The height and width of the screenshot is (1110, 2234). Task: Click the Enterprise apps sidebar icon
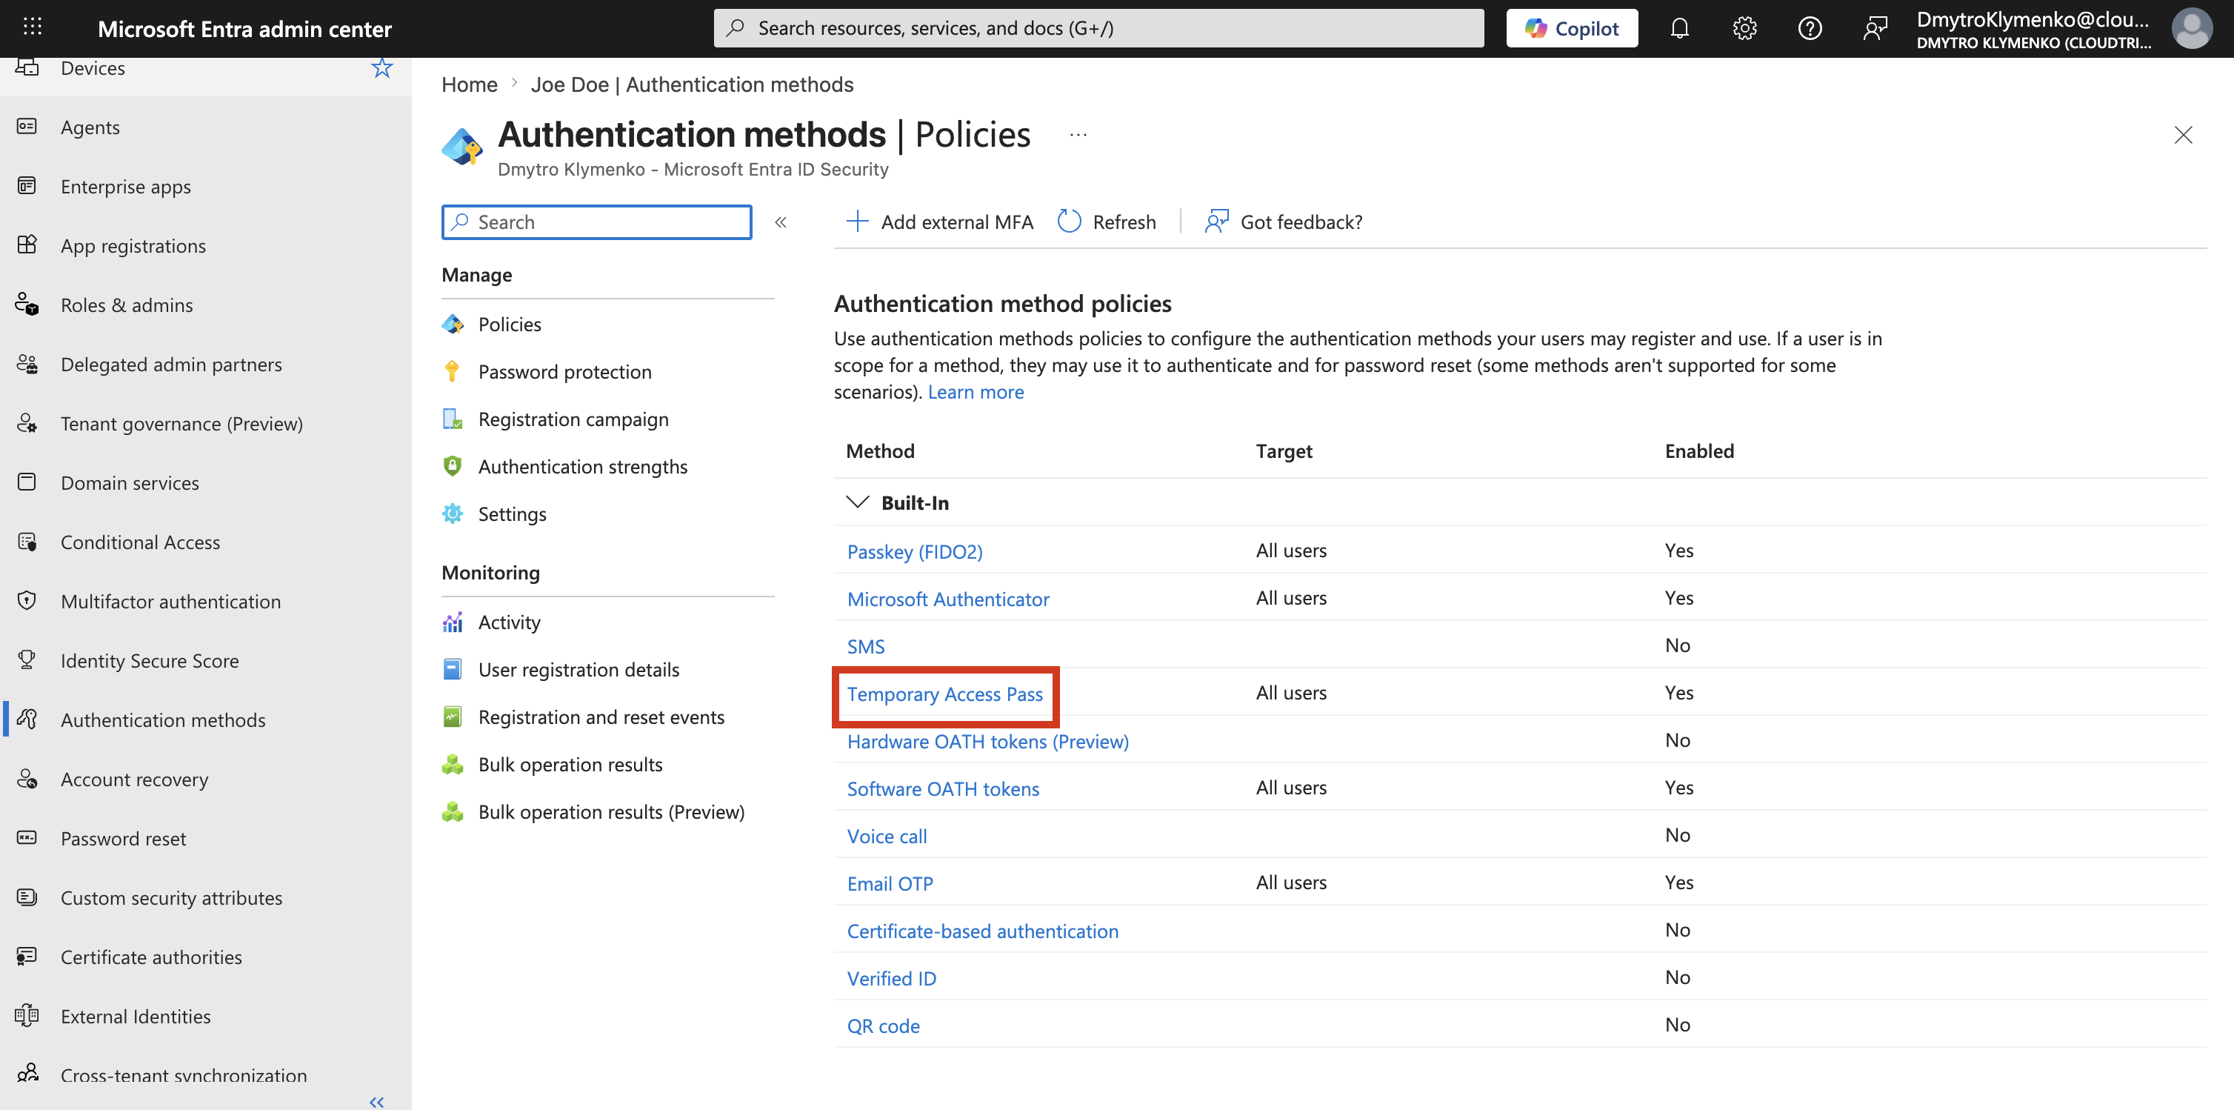(27, 186)
